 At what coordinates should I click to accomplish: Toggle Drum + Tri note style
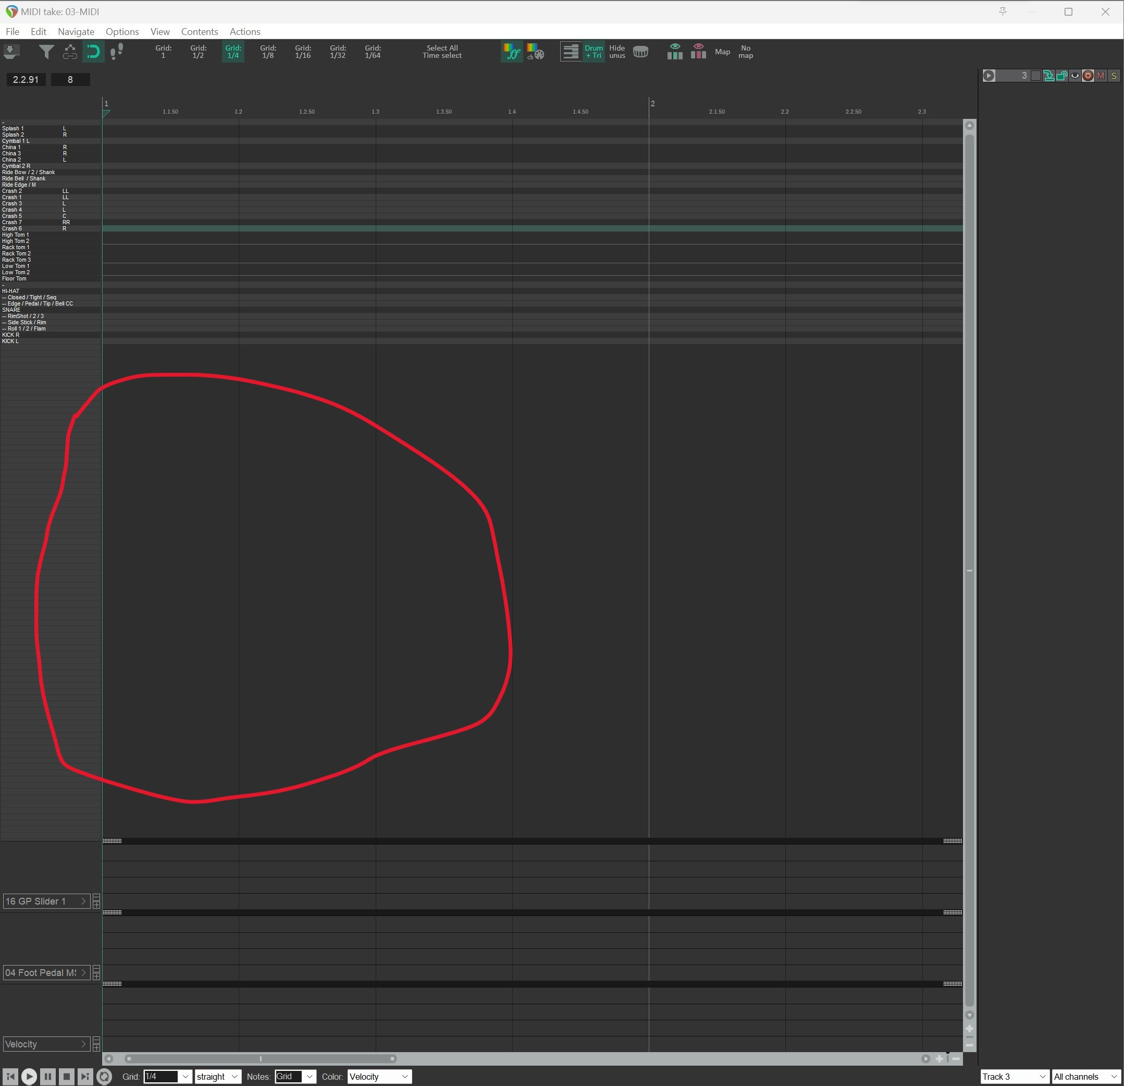point(594,52)
